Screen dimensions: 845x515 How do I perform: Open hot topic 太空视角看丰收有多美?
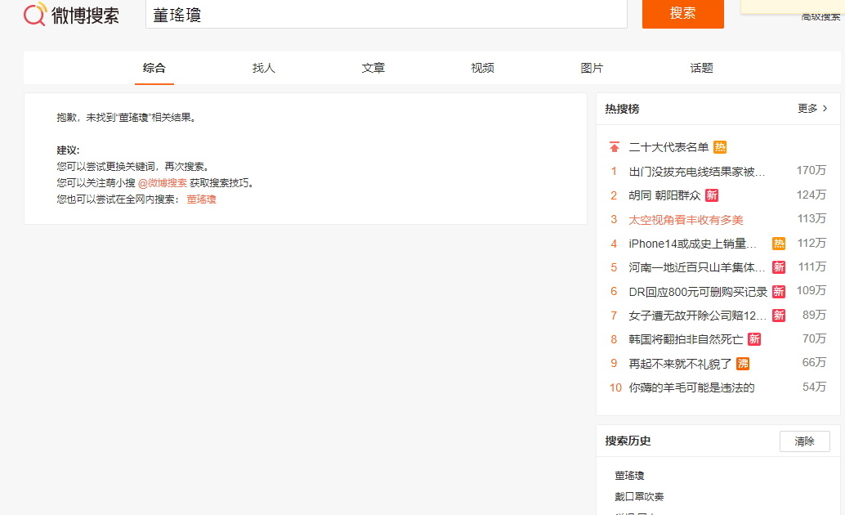tap(686, 220)
